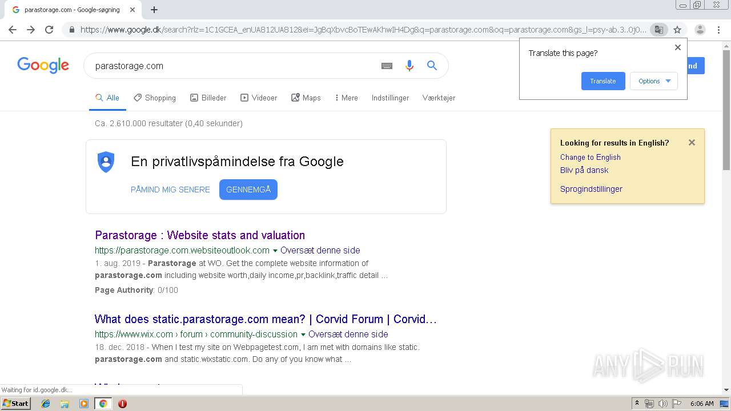731x411 pixels.
Task: Click the browser forward arrow
Action: pyautogui.click(x=31, y=30)
